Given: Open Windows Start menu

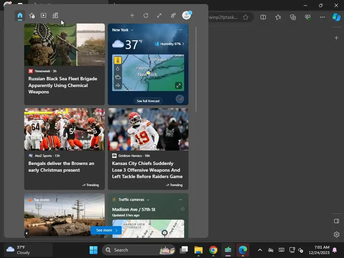Looking at the screenshot, I should click(93, 250).
